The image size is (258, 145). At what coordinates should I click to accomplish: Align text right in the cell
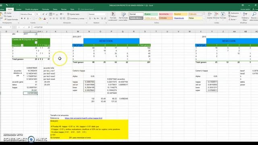pos(57,19)
